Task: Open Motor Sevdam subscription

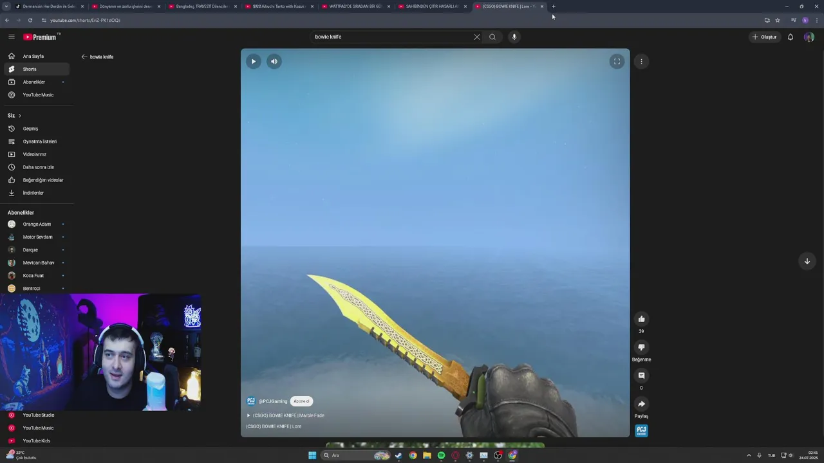Action: (x=37, y=237)
